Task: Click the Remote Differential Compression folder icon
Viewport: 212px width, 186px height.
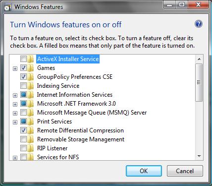Action: click(30, 130)
